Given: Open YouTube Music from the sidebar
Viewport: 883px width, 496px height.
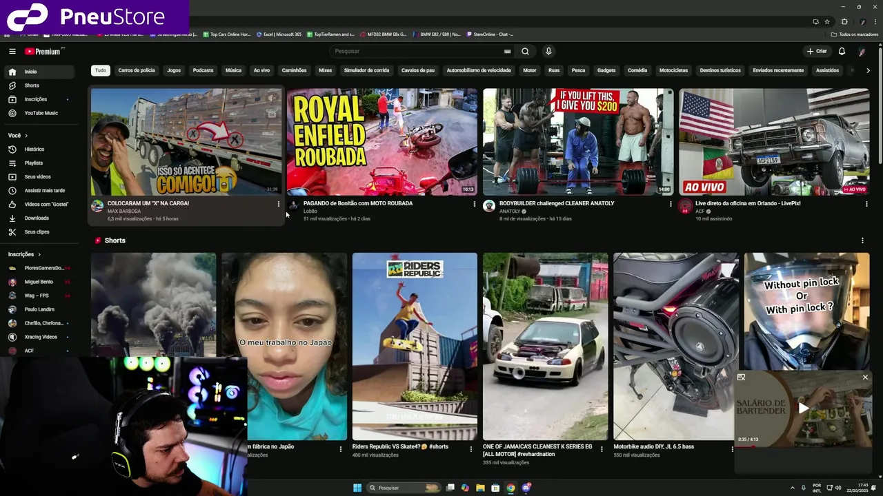Looking at the screenshot, I should tap(40, 113).
